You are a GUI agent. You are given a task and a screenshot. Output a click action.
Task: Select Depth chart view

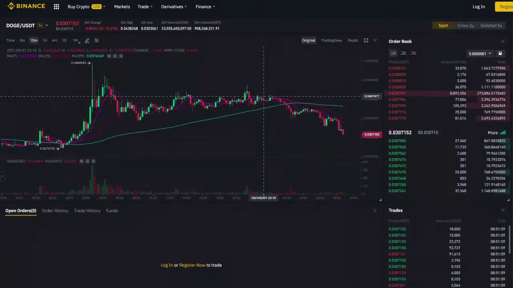[x=353, y=40]
